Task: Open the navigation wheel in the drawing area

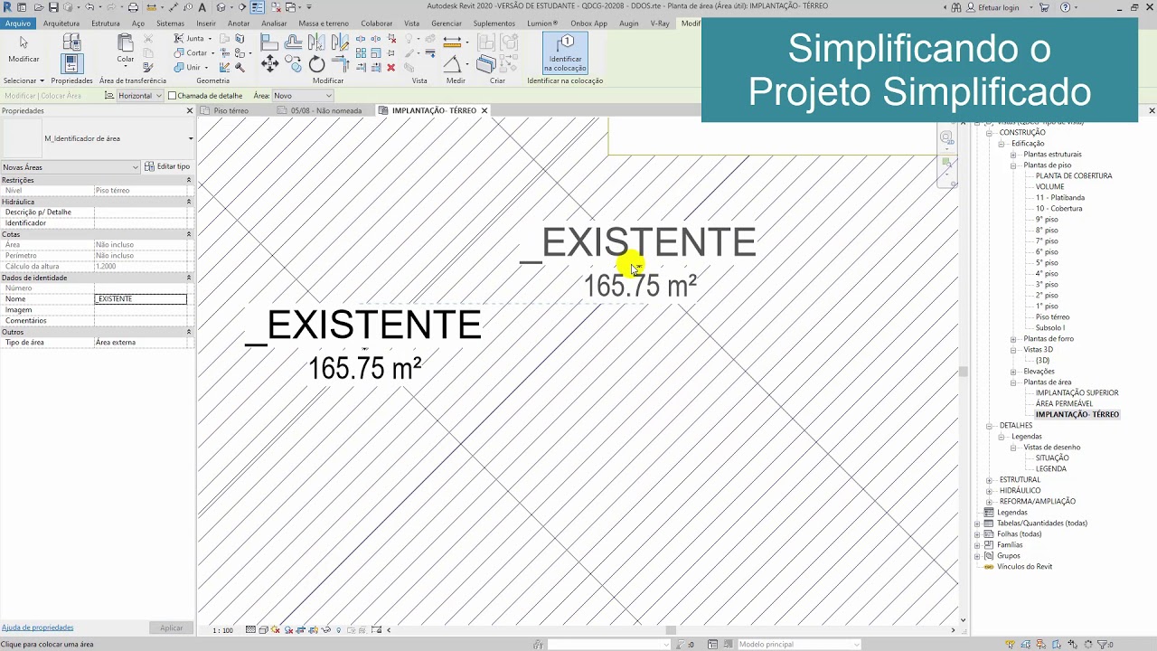Action: click(946, 138)
